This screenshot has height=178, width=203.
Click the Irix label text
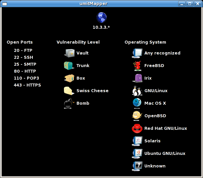pyautogui.click(x=148, y=78)
